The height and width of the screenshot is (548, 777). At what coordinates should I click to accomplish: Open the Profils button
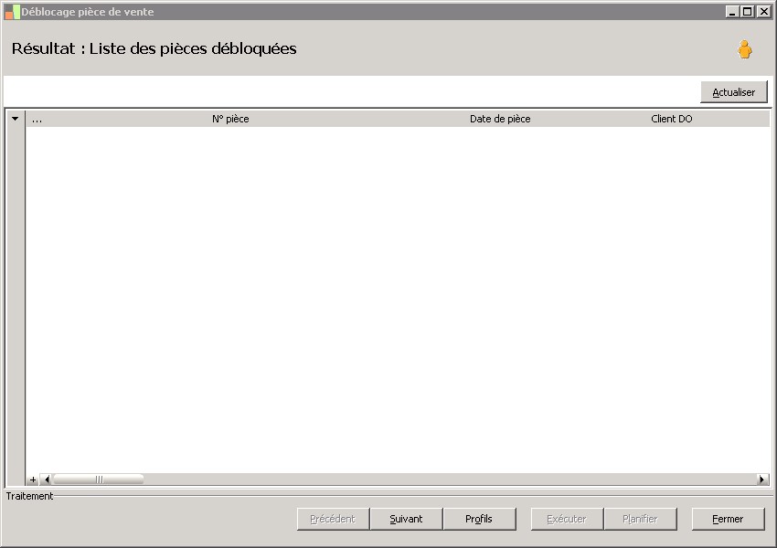coord(479,519)
